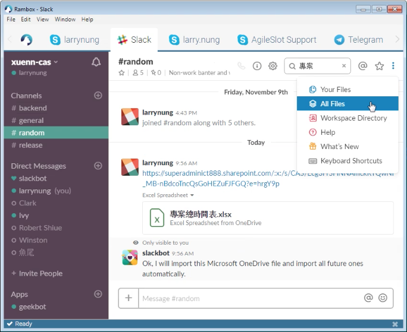Click the search magnifier icon
Viewport: 407px width, 332px height.
point(292,66)
